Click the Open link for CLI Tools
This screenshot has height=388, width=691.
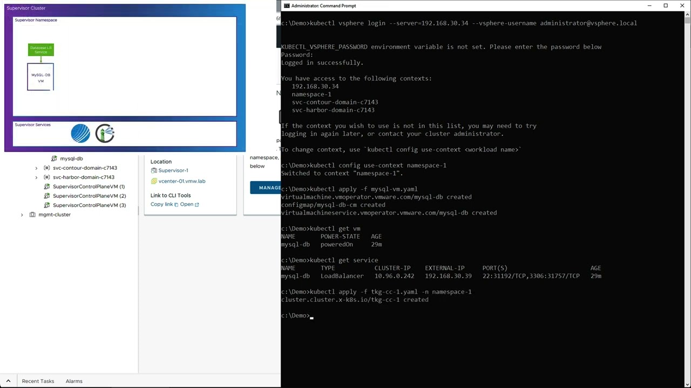[x=186, y=204]
